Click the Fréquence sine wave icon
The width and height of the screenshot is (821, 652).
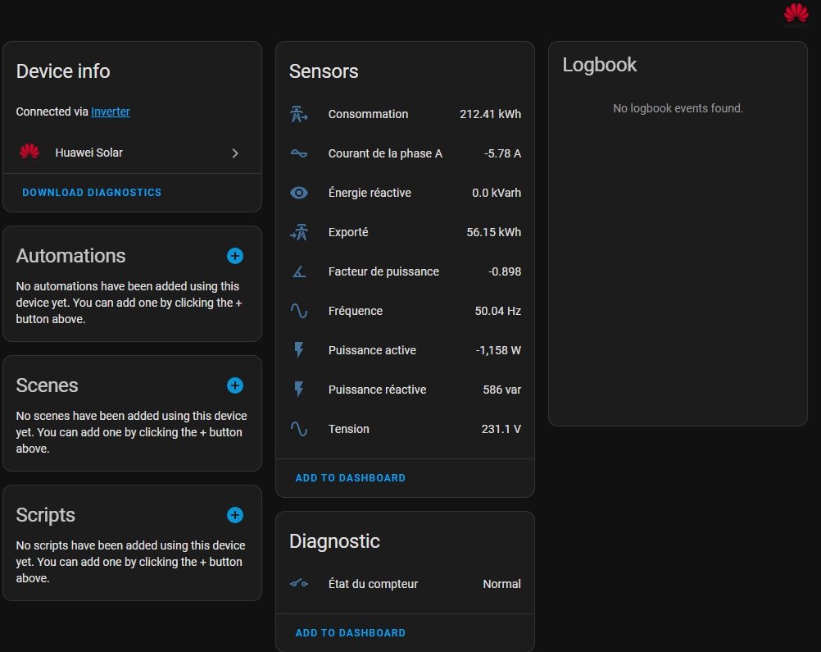(x=299, y=311)
